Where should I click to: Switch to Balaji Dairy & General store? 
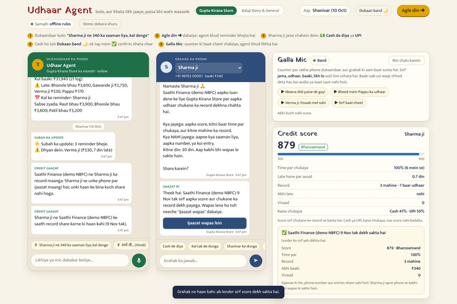(260, 10)
